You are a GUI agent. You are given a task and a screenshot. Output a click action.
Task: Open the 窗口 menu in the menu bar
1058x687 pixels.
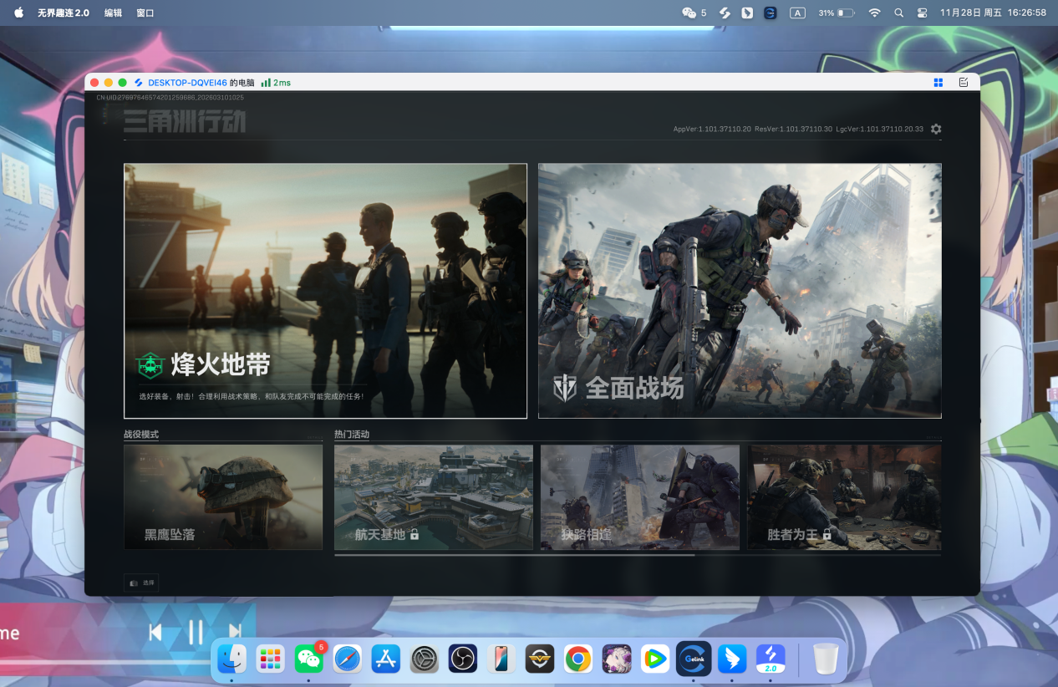coord(145,13)
